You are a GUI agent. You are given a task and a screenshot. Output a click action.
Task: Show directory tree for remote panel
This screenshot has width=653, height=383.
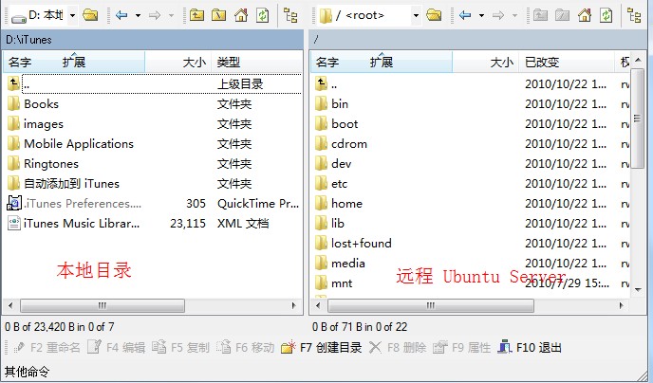point(634,16)
